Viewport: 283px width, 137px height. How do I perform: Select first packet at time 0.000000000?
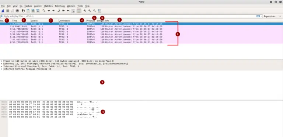tap(141, 24)
